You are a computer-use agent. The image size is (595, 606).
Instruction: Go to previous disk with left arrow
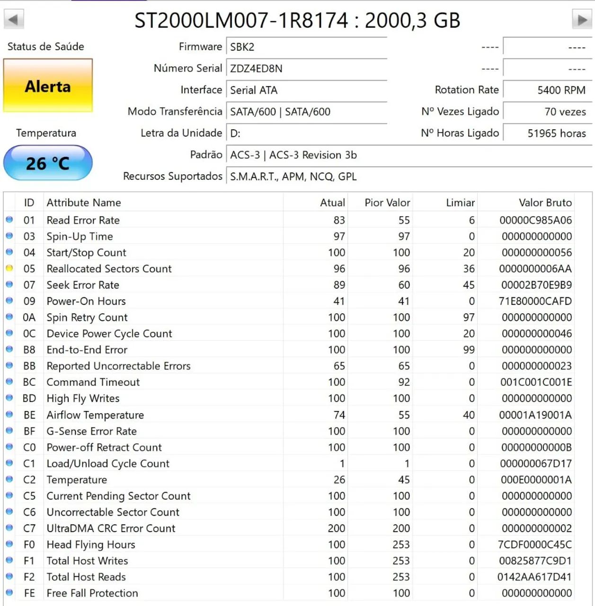[x=14, y=20]
